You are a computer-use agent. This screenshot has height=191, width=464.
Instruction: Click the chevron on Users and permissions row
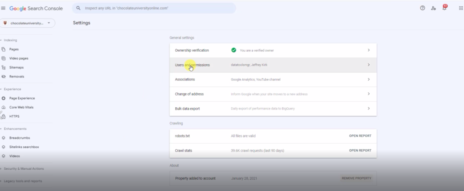(369, 65)
